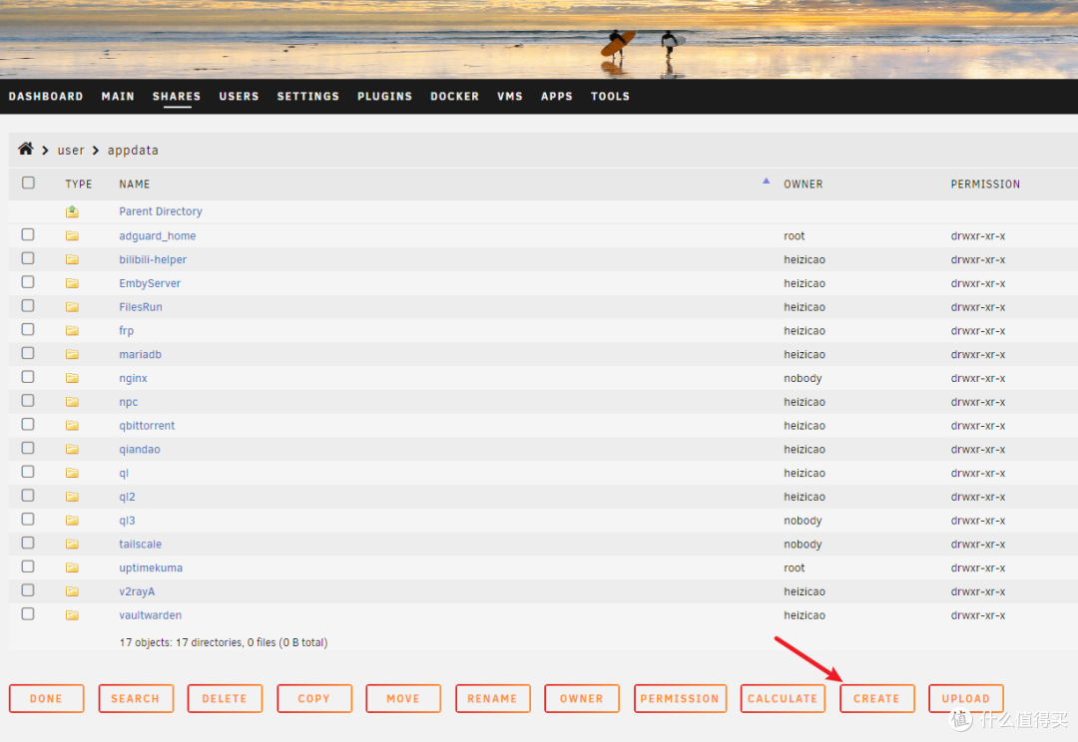Image resolution: width=1078 pixels, height=742 pixels.
Task: Click the Done button
Action: point(46,699)
